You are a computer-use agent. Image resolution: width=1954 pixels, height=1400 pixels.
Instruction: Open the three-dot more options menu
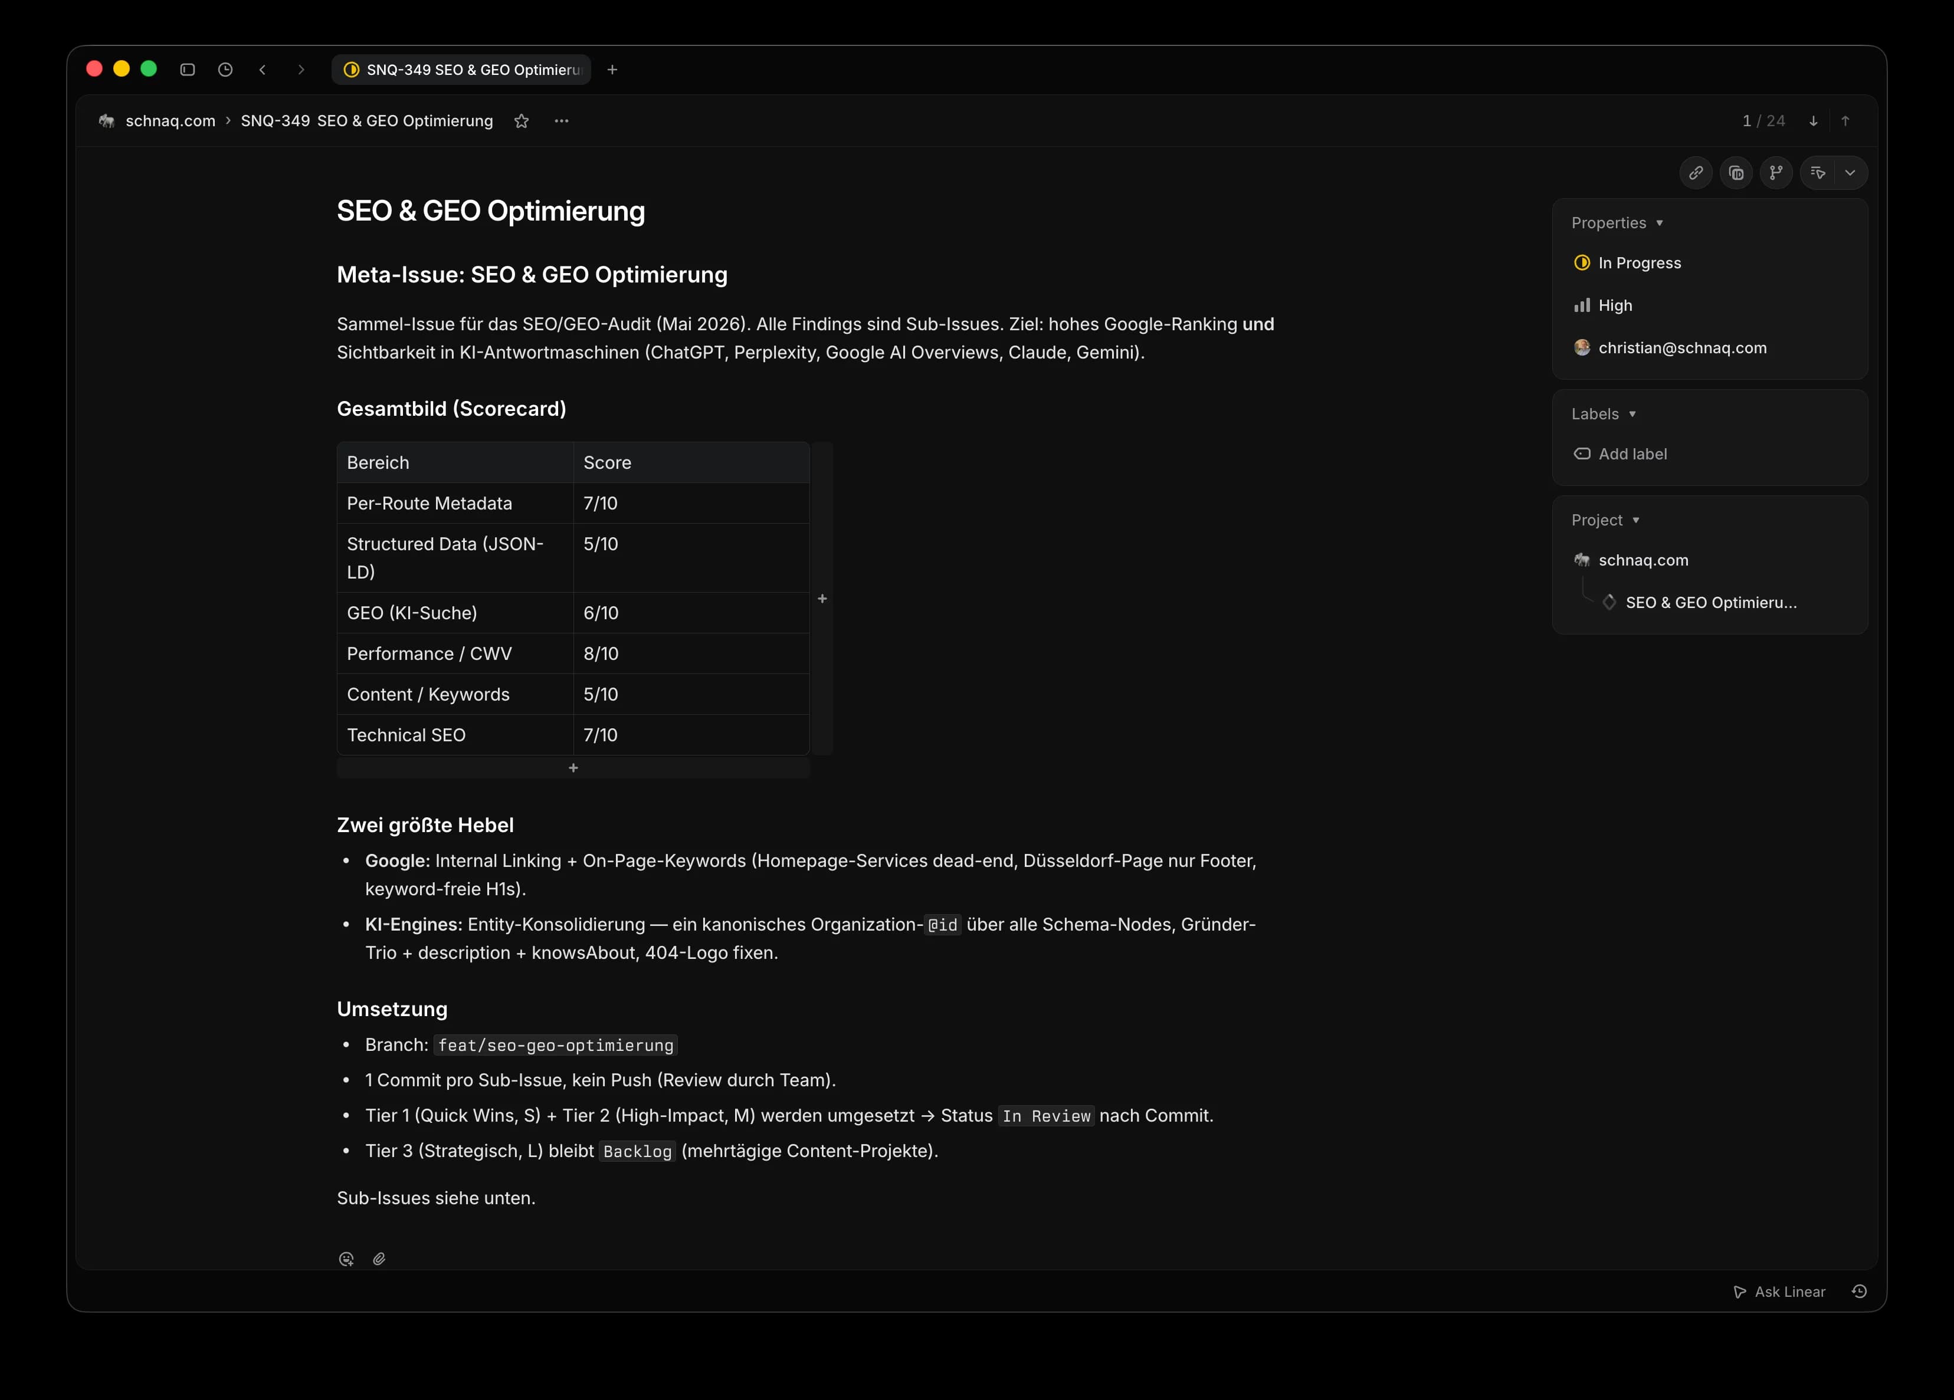click(x=561, y=121)
